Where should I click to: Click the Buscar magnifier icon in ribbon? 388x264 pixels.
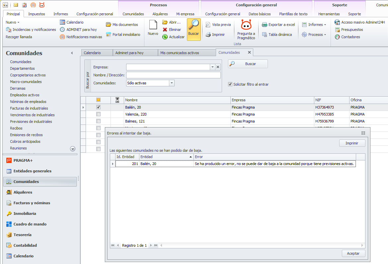tap(194, 25)
